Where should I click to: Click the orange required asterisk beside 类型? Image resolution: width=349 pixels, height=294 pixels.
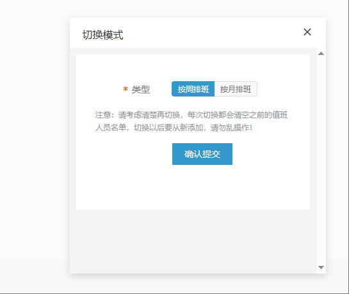pos(126,89)
